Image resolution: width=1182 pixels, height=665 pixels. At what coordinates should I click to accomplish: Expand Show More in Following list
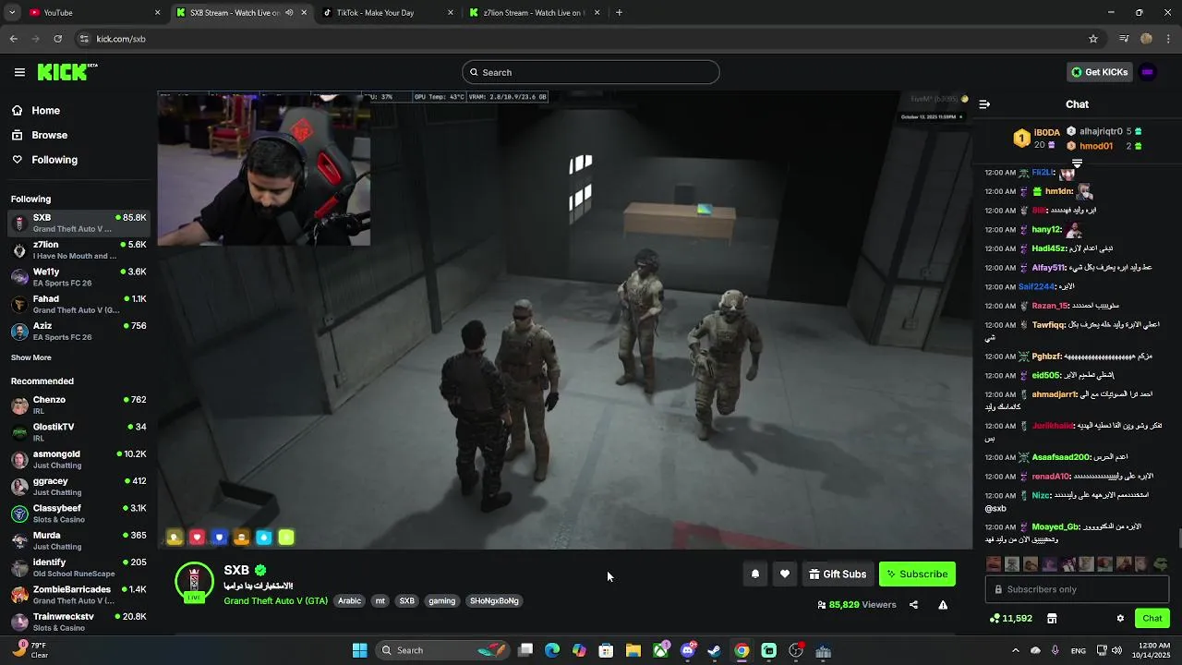pos(31,357)
